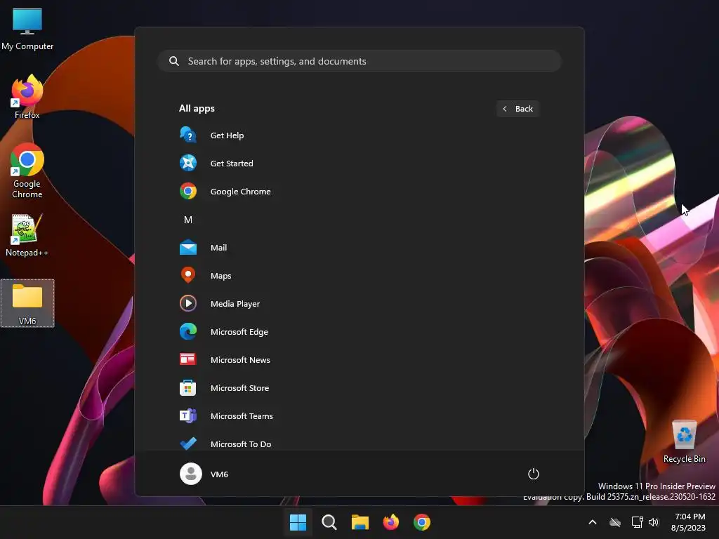Click the OneDrive cloud tray icon

[615, 522]
